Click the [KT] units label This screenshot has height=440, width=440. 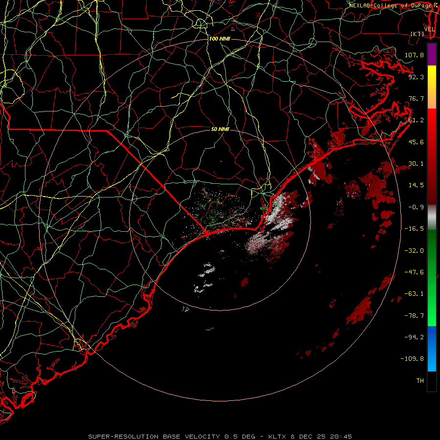click(x=418, y=34)
